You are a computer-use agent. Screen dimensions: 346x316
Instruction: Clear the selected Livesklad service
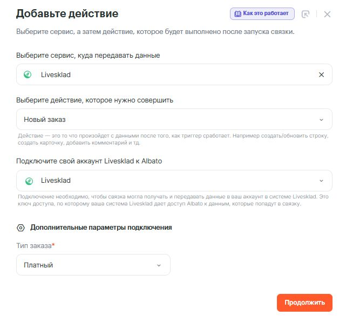(322, 74)
